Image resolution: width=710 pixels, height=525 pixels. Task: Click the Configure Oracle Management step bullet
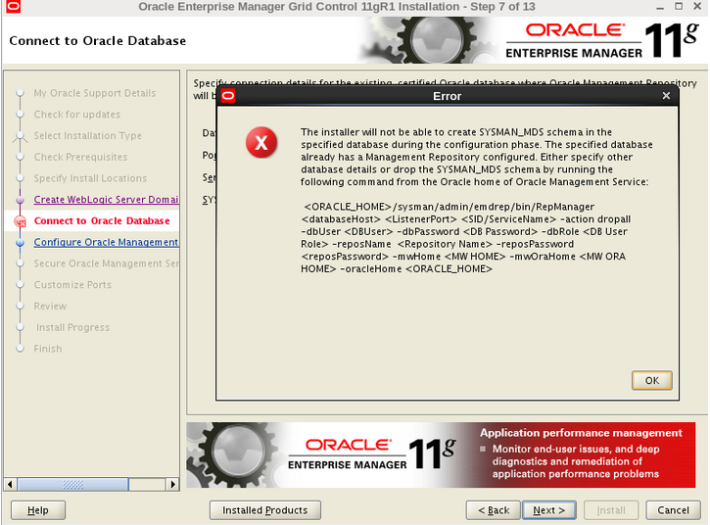pos(20,242)
